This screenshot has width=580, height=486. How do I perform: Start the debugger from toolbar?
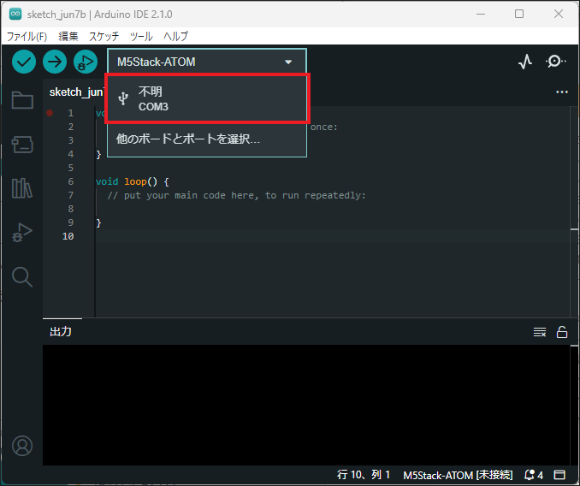[86, 62]
